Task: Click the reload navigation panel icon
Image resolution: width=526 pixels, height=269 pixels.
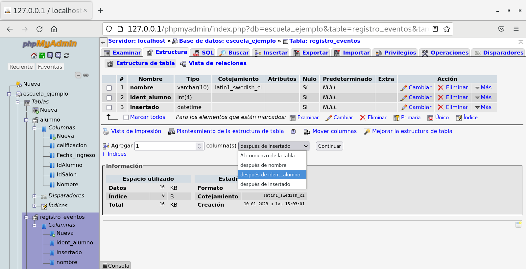Action: click(66, 56)
